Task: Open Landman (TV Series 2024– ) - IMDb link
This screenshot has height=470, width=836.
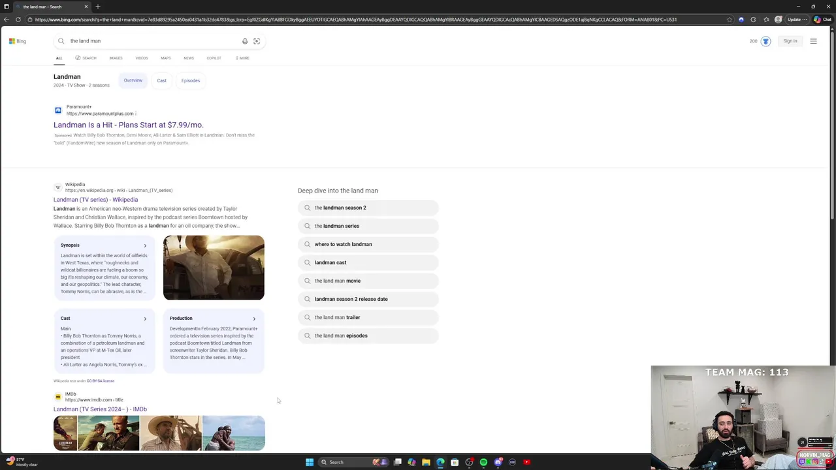Action: (100, 409)
